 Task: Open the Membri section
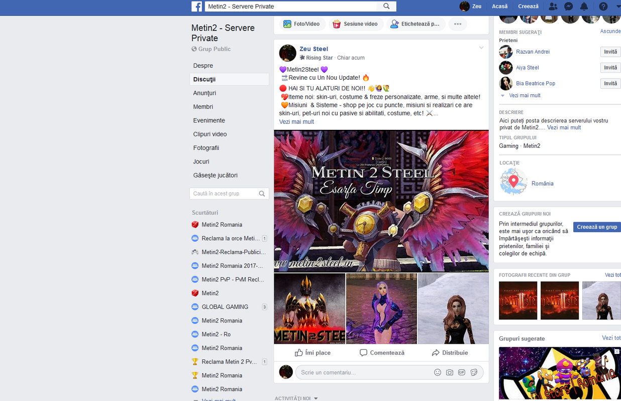(x=229, y=107)
